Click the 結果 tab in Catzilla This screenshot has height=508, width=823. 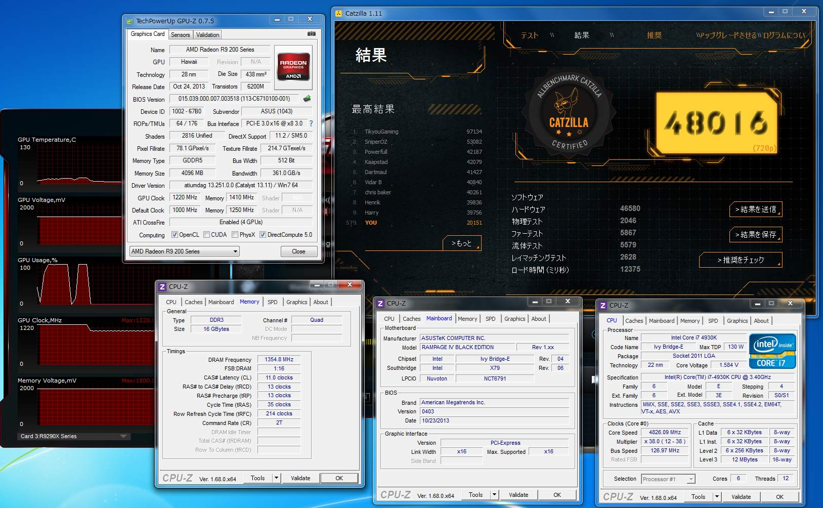582,35
